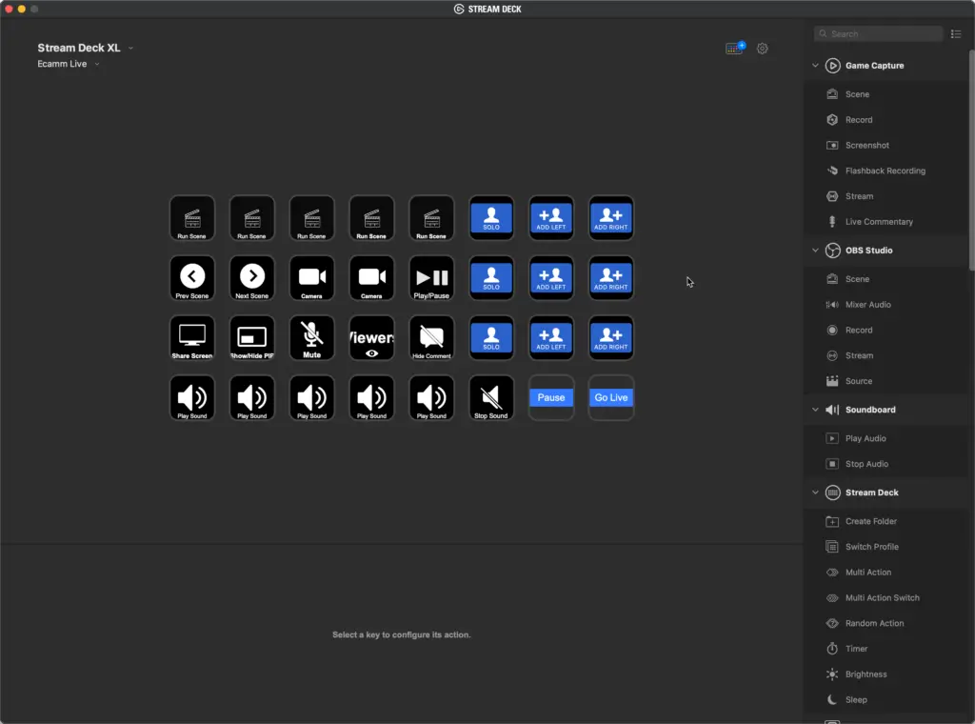This screenshot has height=724, width=975.
Task: Select Stream action under OBS Studio
Action: 886,355
